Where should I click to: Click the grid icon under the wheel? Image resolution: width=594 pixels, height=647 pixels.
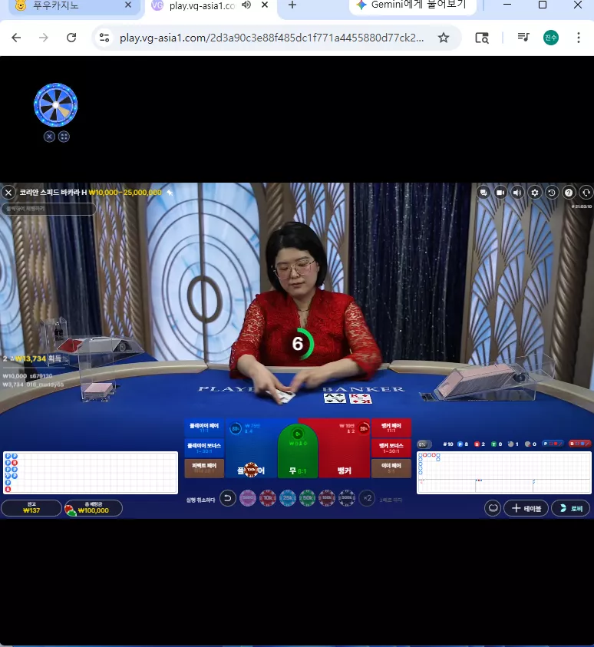coord(64,137)
